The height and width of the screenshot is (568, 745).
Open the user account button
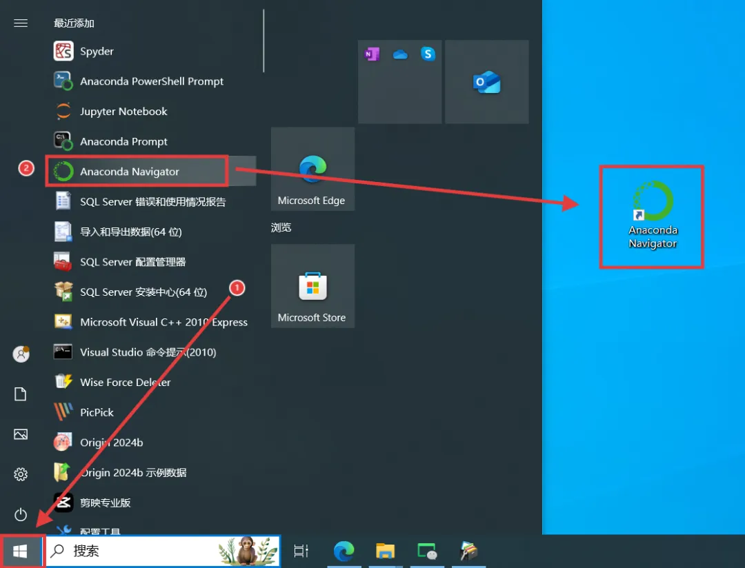21,354
